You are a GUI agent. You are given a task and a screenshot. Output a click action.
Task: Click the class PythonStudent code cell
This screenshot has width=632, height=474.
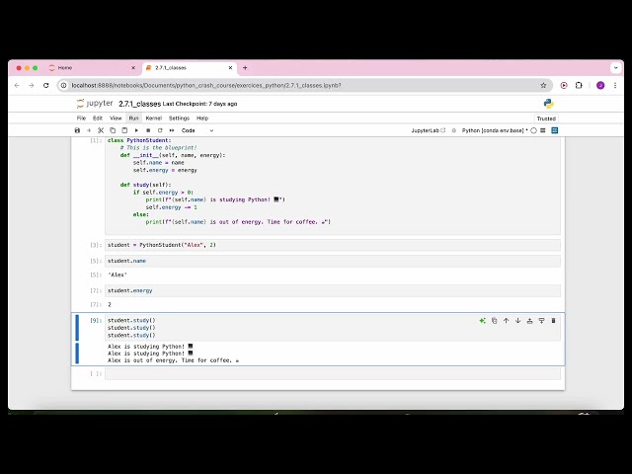[333, 186]
